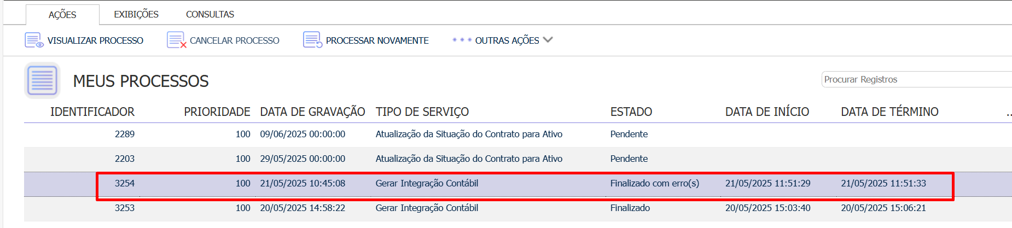This screenshot has width=1012, height=228.
Task: Switch to the Exibições tab
Action: (x=136, y=14)
